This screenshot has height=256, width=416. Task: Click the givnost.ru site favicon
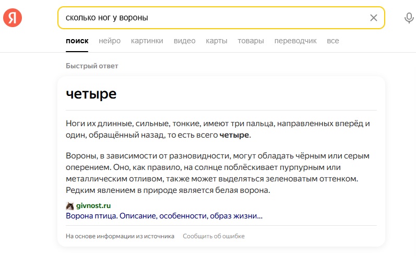pyautogui.click(x=69, y=205)
